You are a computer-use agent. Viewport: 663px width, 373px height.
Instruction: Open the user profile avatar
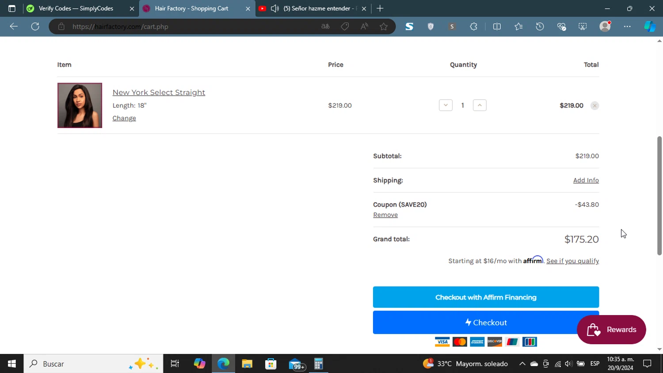tap(605, 27)
